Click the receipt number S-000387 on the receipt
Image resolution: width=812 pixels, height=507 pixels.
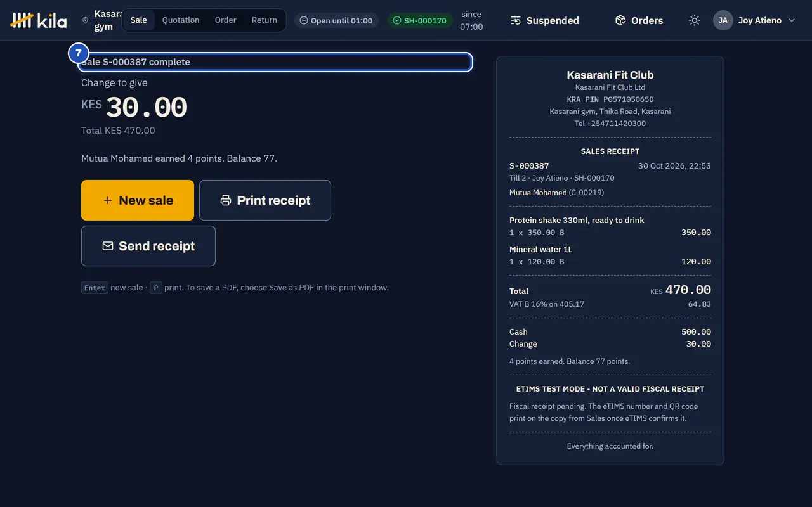pos(529,166)
